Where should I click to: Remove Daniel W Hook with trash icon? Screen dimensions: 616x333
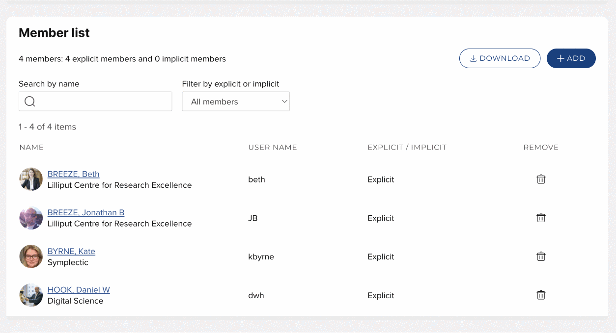click(541, 295)
